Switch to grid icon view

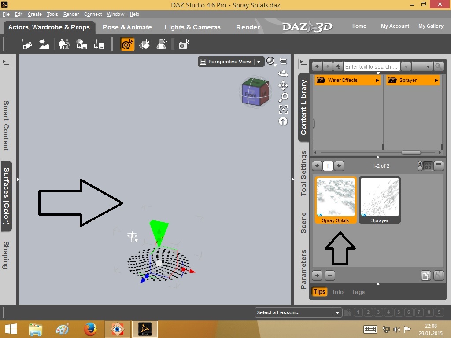(x=428, y=166)
